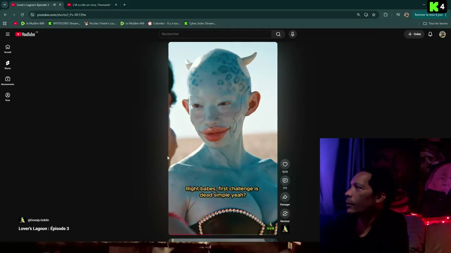Bookmark this page with the star
The image size is (451, 253).
tap(374, 15)
